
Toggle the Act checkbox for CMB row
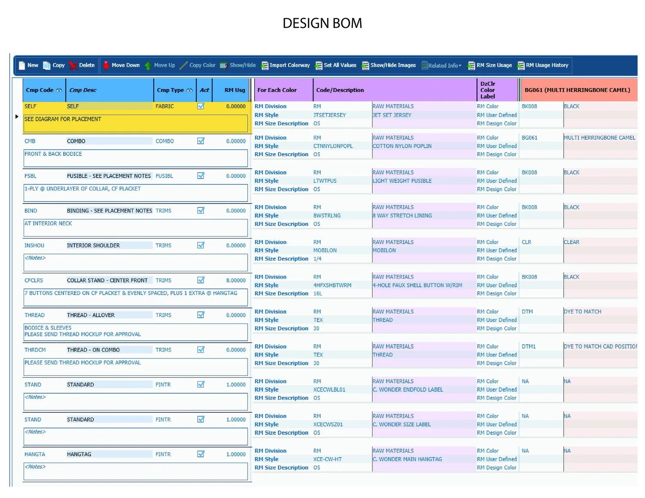pos(201,141)
